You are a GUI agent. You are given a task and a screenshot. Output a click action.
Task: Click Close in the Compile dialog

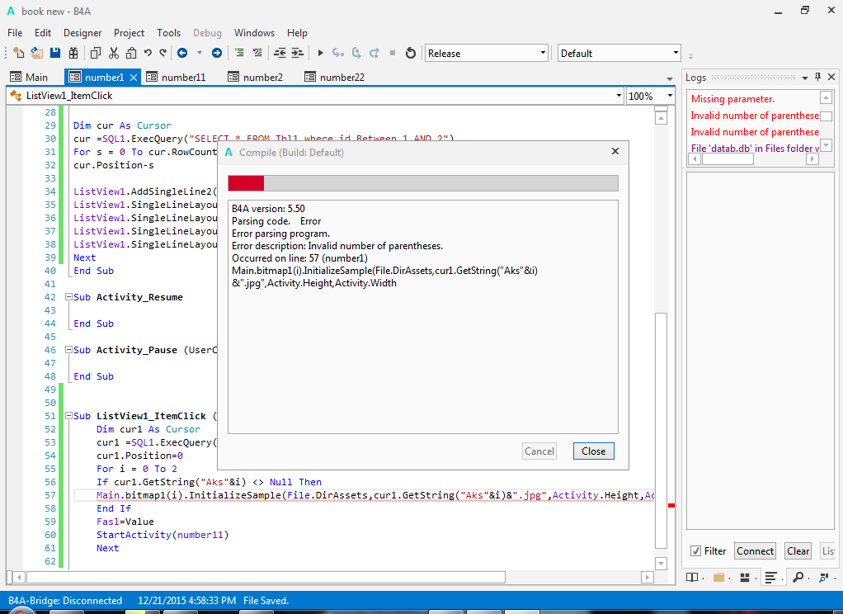[593, 451]
